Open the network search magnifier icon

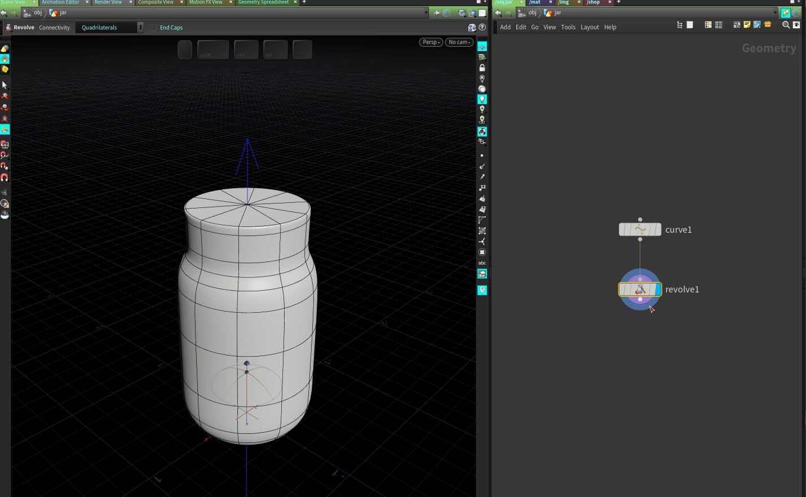pos(786,25)
